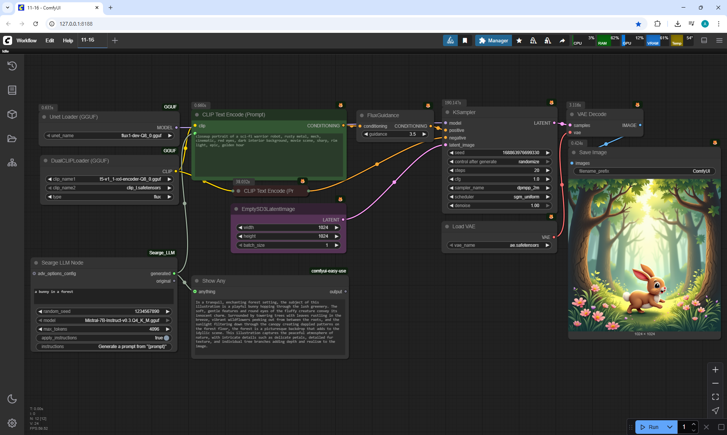Screen dimensions: 727x435
Task: Toggle apply_instructions switch in Searge LLM Node
Action: 166,338
